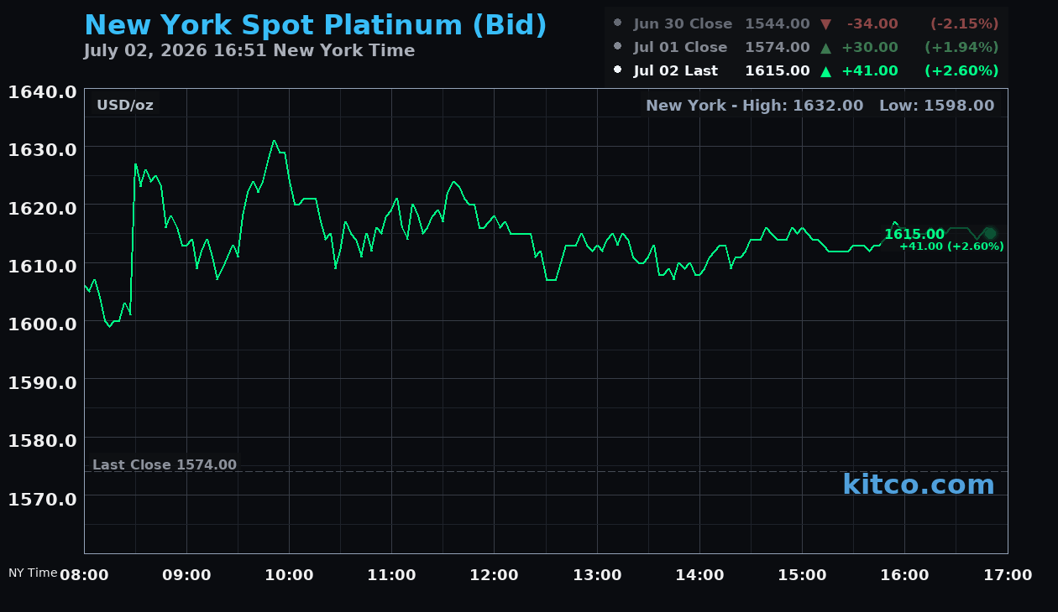This screenshot has height=612, width=1058.
Task: Click the 16:00 time axis label
Action: [905, 575]
